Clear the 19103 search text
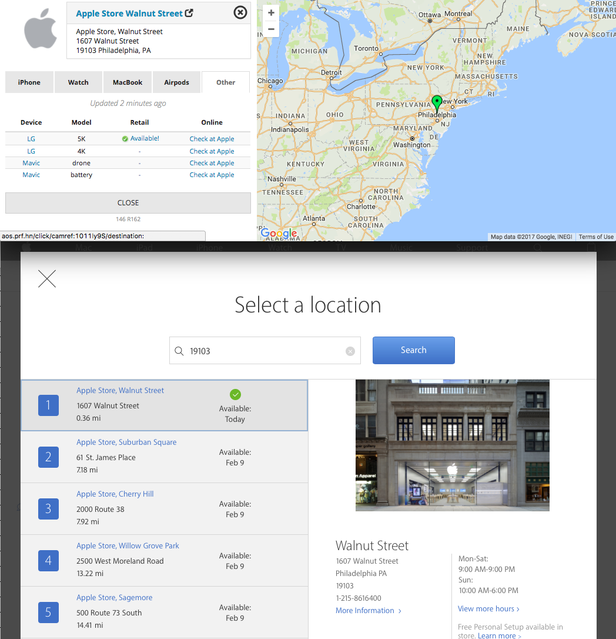The height and width of the screenshot is (639, 616). [x=350, y=351]
